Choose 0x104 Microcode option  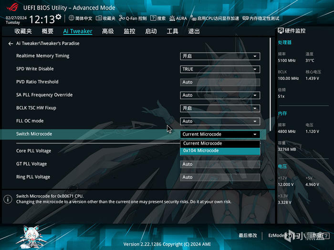coord(220,151)
